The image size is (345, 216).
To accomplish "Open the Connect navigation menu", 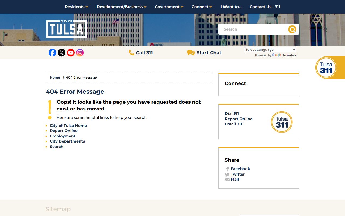I will [202, 7].
